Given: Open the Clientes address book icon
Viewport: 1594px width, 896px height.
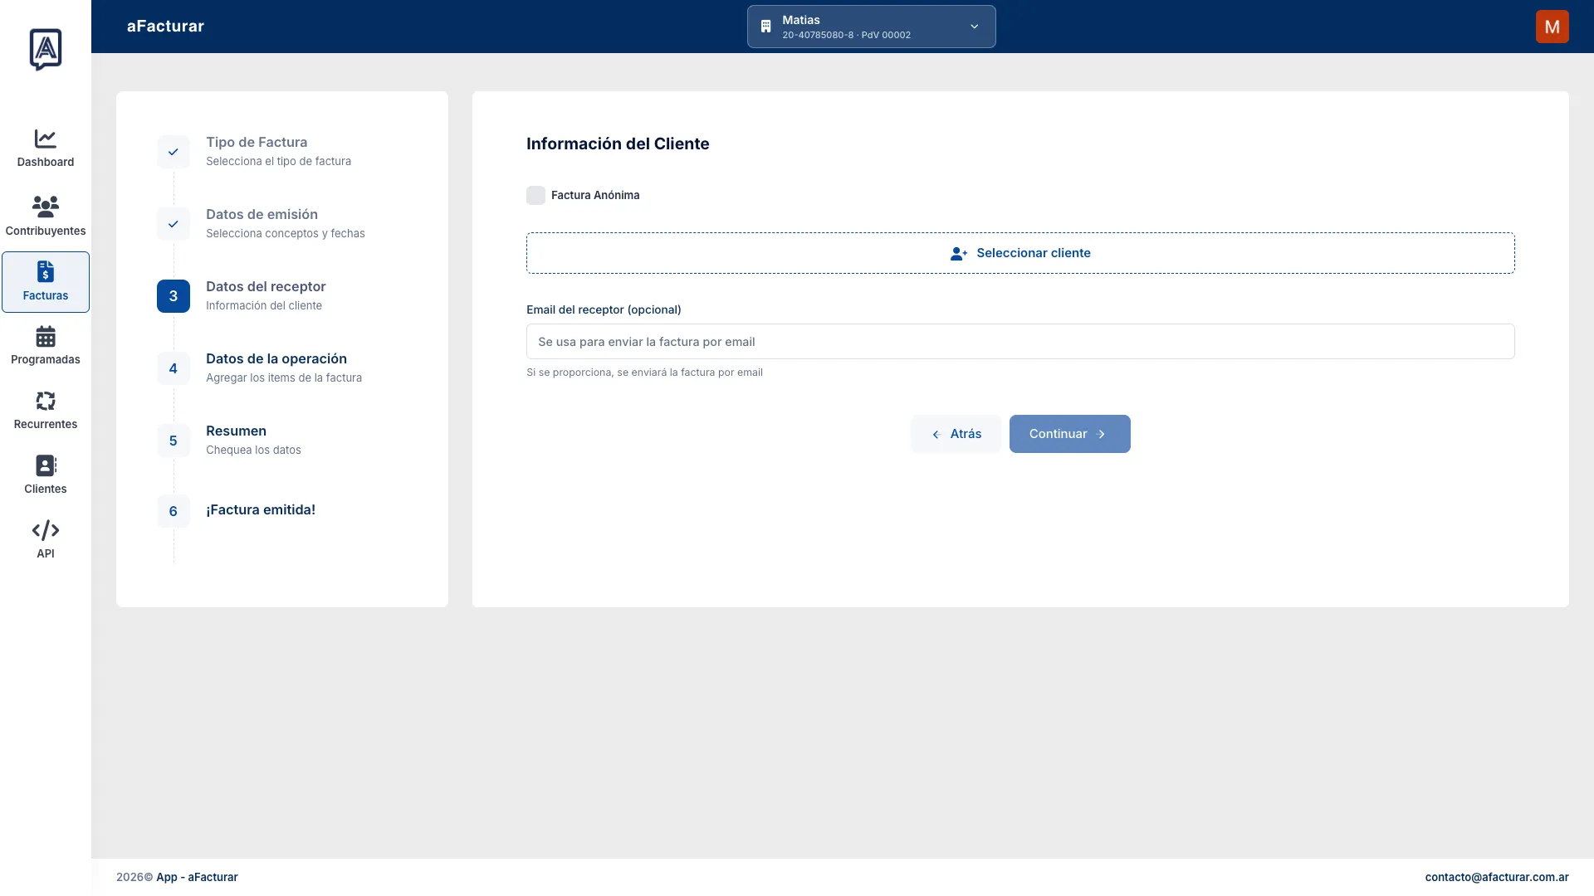Looking at the screenshot, I should 46,465.
